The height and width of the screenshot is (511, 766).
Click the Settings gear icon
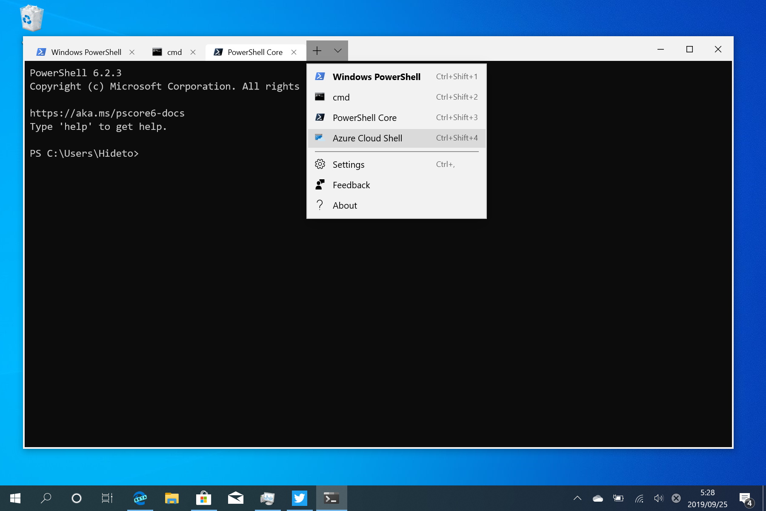[320, 164]
